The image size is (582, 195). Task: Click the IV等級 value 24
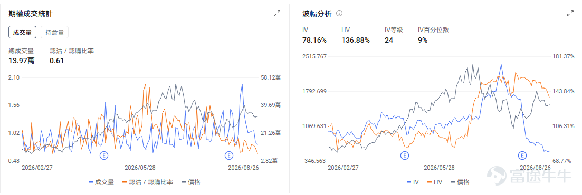click(x=389, y=40)
